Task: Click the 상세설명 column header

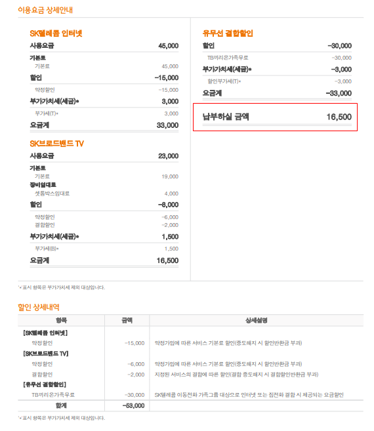Action: point(257,320)
